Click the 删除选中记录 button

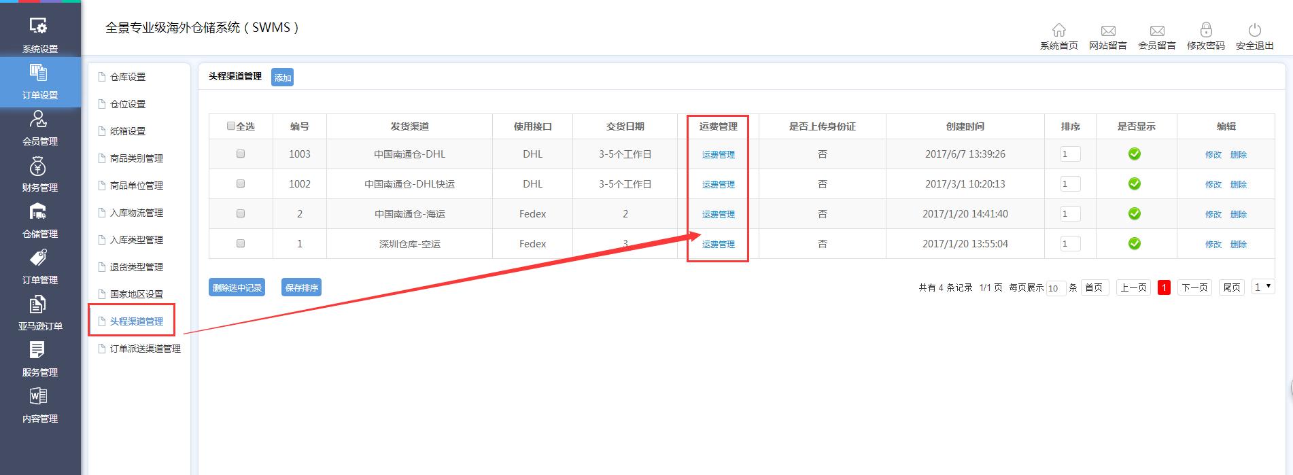pyautogui.click(x=237, y=287)
